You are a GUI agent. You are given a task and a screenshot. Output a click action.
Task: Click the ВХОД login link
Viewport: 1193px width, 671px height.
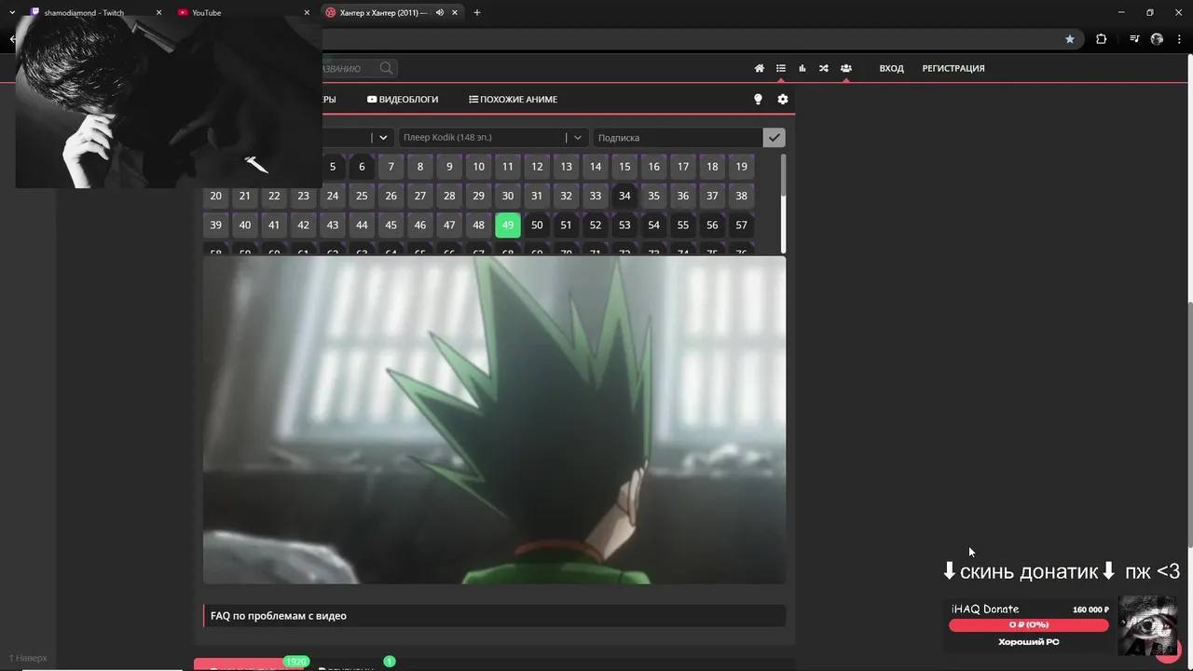pos(892,68)
